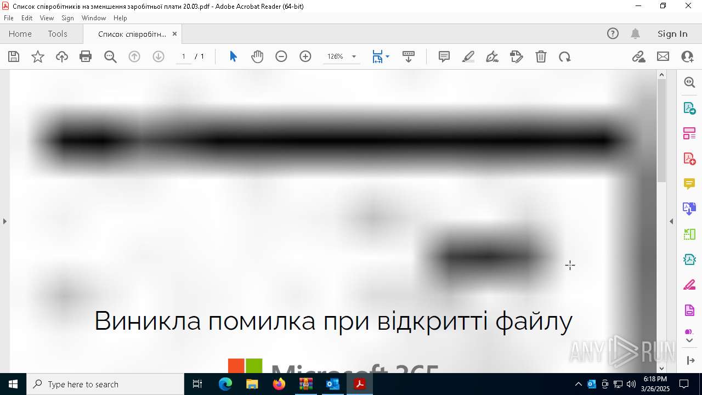This screenshot has height=395, width=702.
Task: Open the Comment tool in right pane
Action: tap(689, 184)
